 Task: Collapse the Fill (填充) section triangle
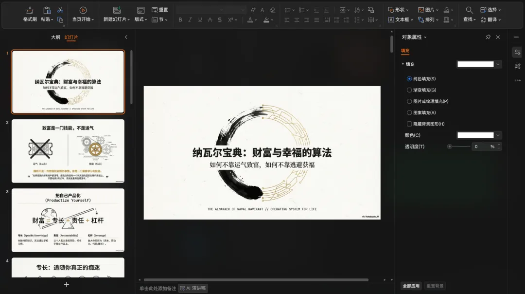click(x=403, y=64)
